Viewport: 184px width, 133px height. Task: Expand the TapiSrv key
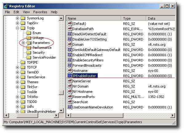(x=17, y=23)
